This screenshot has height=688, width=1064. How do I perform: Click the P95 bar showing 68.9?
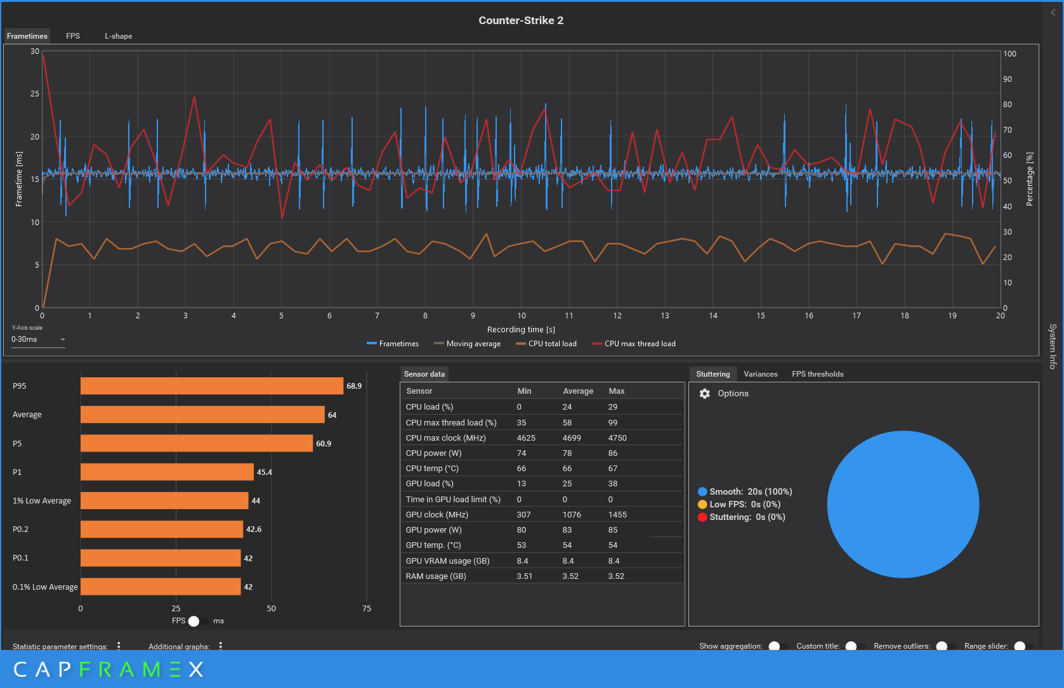pos(212,386)
